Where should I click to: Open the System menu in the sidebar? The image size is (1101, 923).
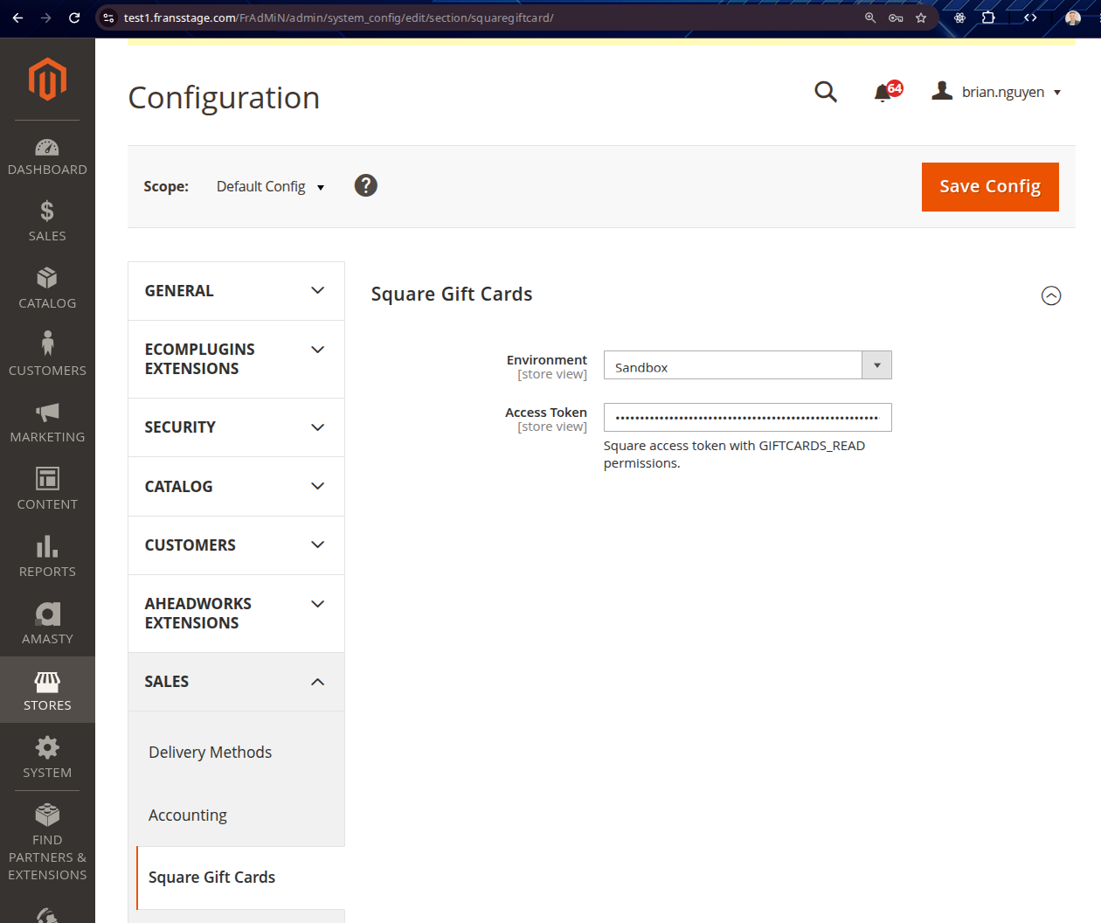coord(47,758)
